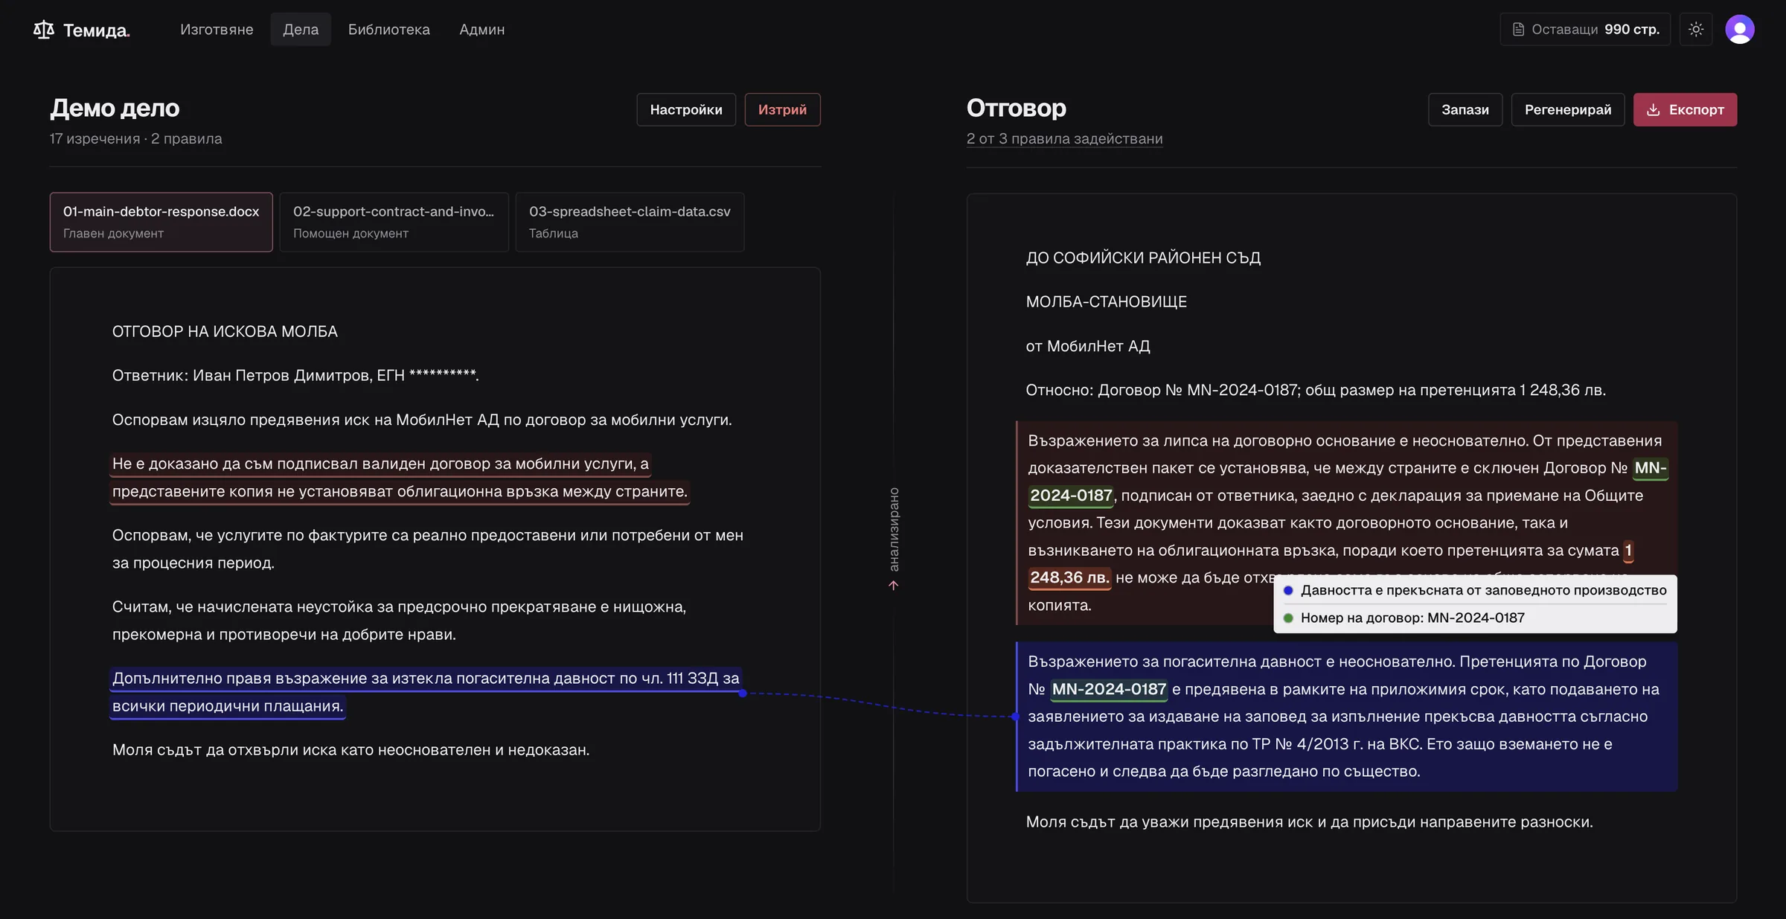Click 'Считам, че начислената неустойка' paragraph

[399, 621]
